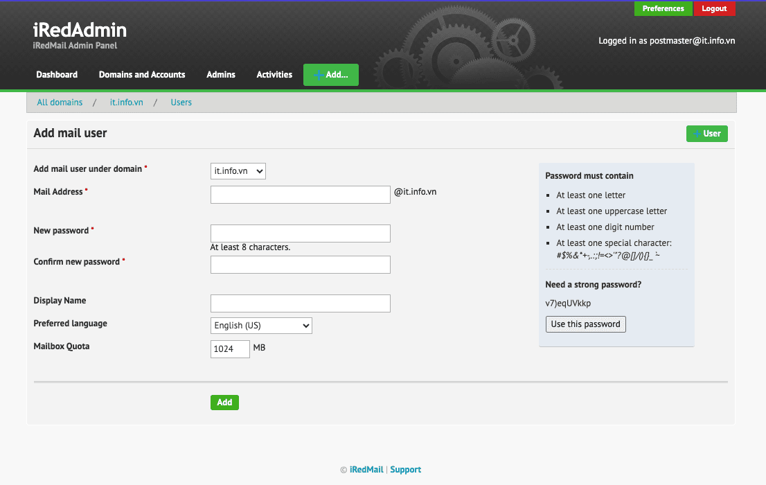The height and width of the screenshot is (485, 766).
Task: Click the green plus Add menu button
Action: click(x=331, y=75)
